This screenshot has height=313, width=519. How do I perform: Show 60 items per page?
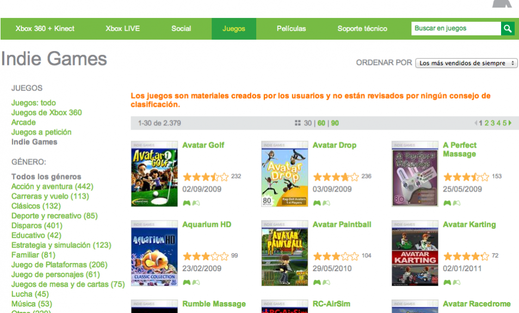(322, 123)
